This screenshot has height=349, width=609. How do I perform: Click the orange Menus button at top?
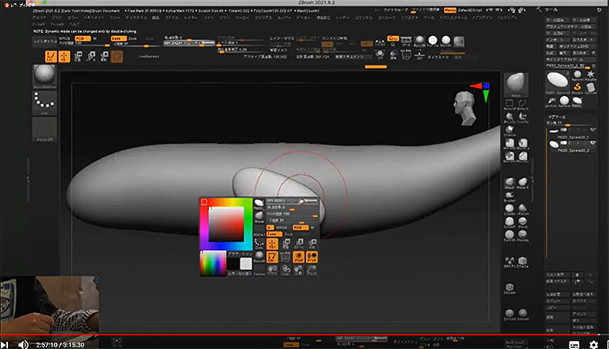[450, 10]
